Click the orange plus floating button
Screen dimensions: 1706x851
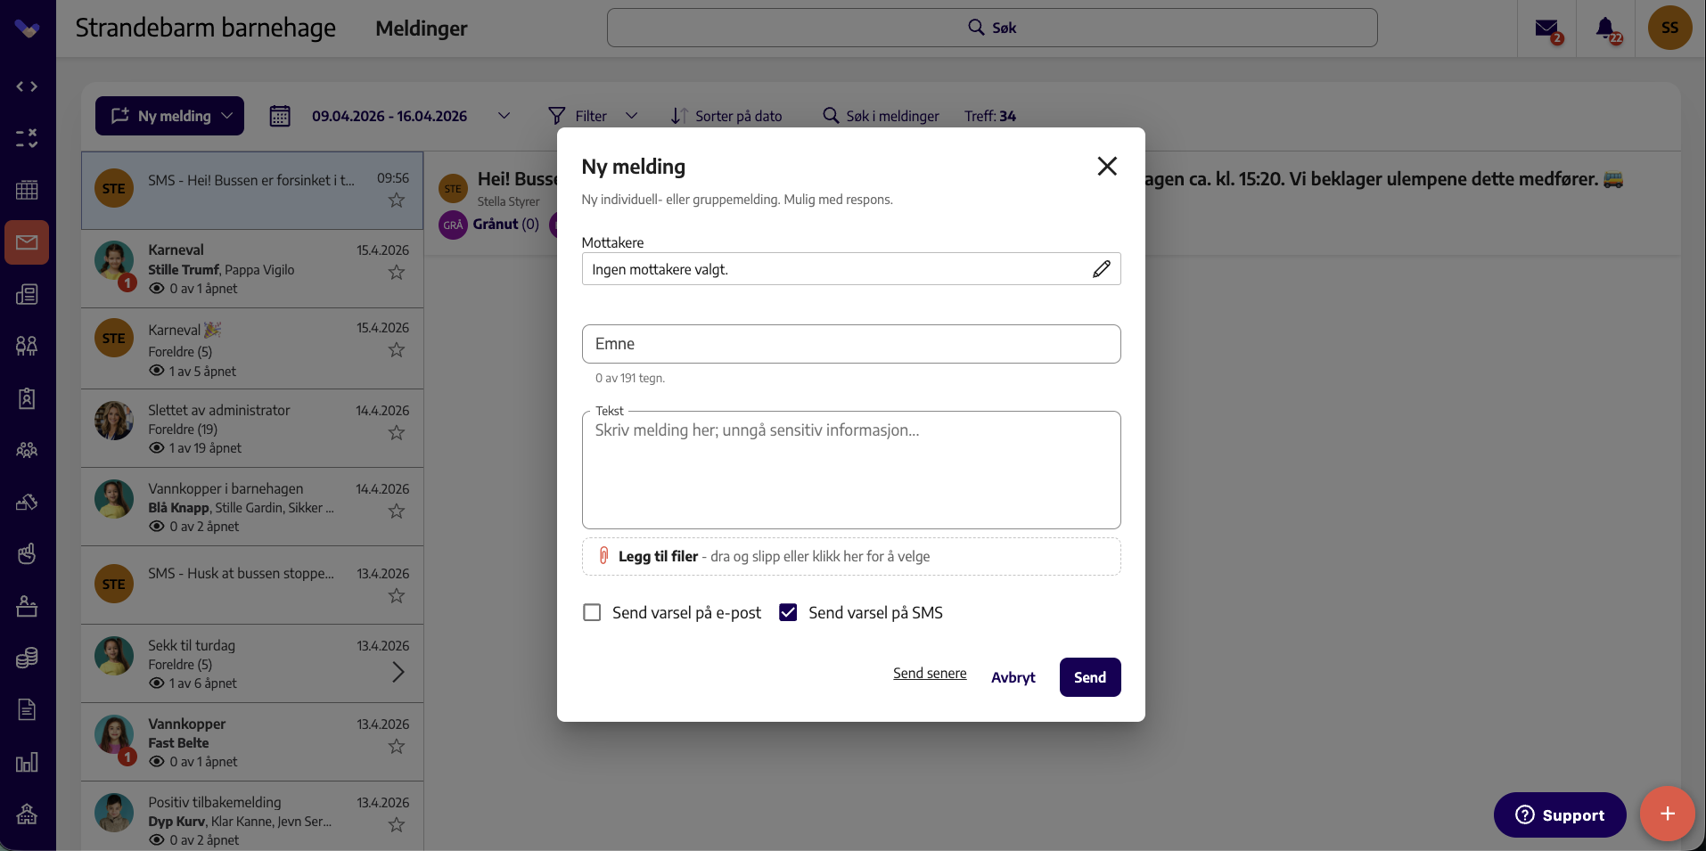click(x=1667, y=814)
